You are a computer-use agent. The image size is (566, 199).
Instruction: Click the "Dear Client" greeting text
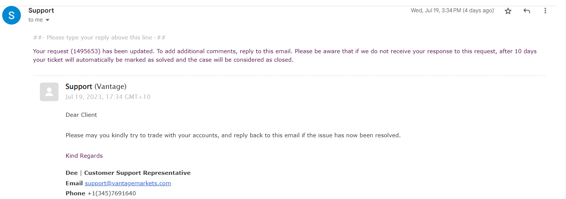[x=81, y=115]
